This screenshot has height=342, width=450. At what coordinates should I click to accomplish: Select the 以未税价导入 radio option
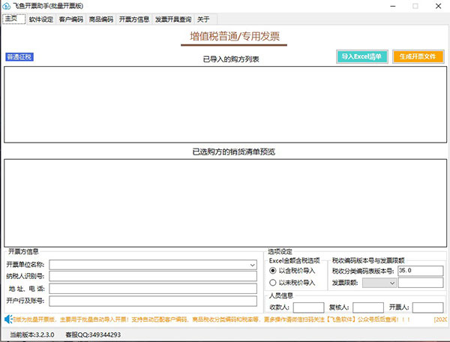(273, 283)
